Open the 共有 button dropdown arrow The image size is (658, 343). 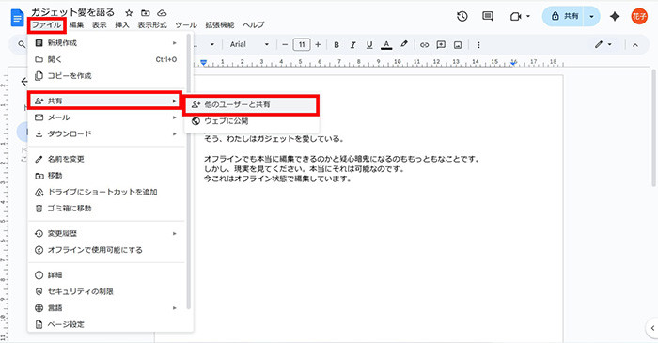pyautogui.click(x=591, y=16)
